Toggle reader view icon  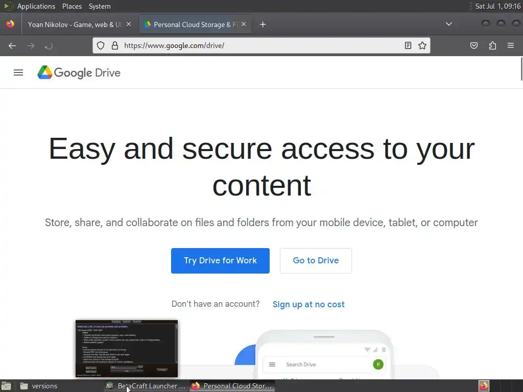tap(408, 45)
